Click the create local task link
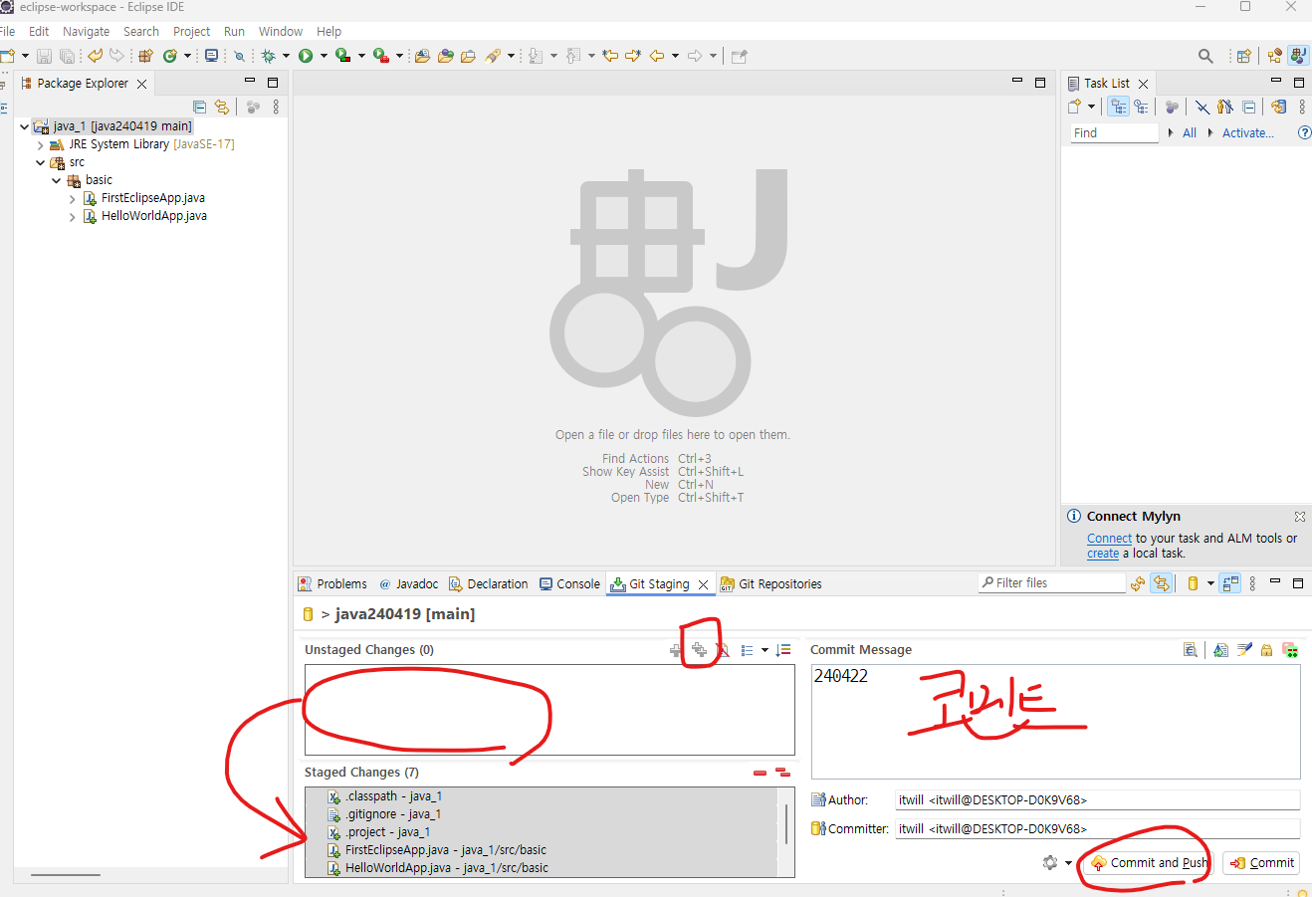 tap(1103, 554)
